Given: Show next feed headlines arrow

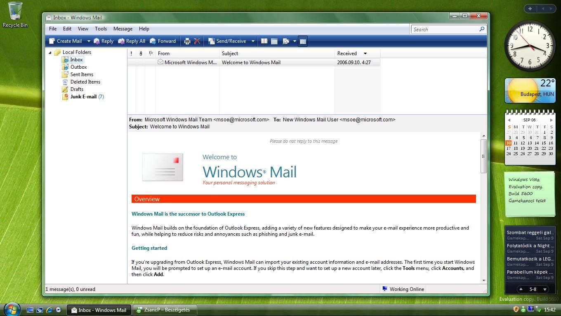Looking at the screenshot, I should click(544, 289).
